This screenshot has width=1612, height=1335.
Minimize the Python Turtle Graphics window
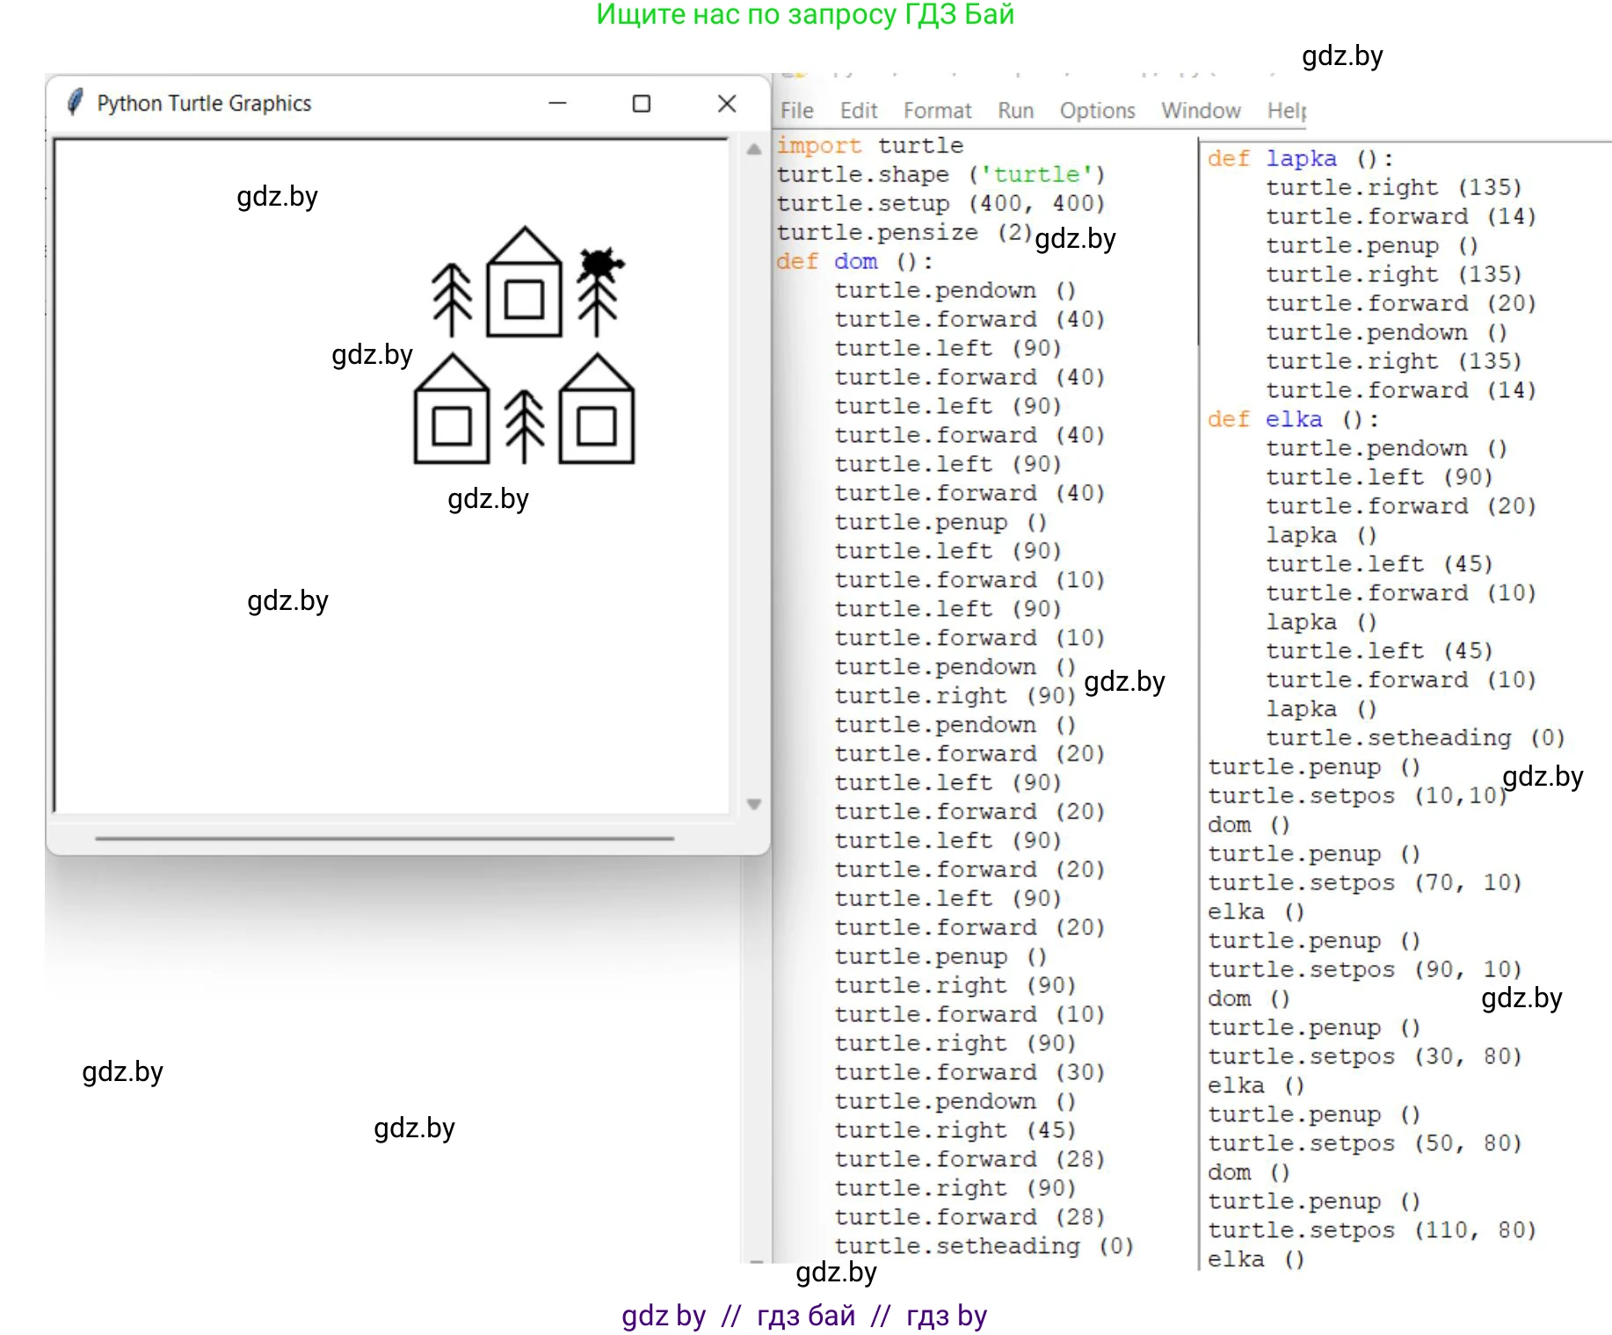click(x=557, y=103)
